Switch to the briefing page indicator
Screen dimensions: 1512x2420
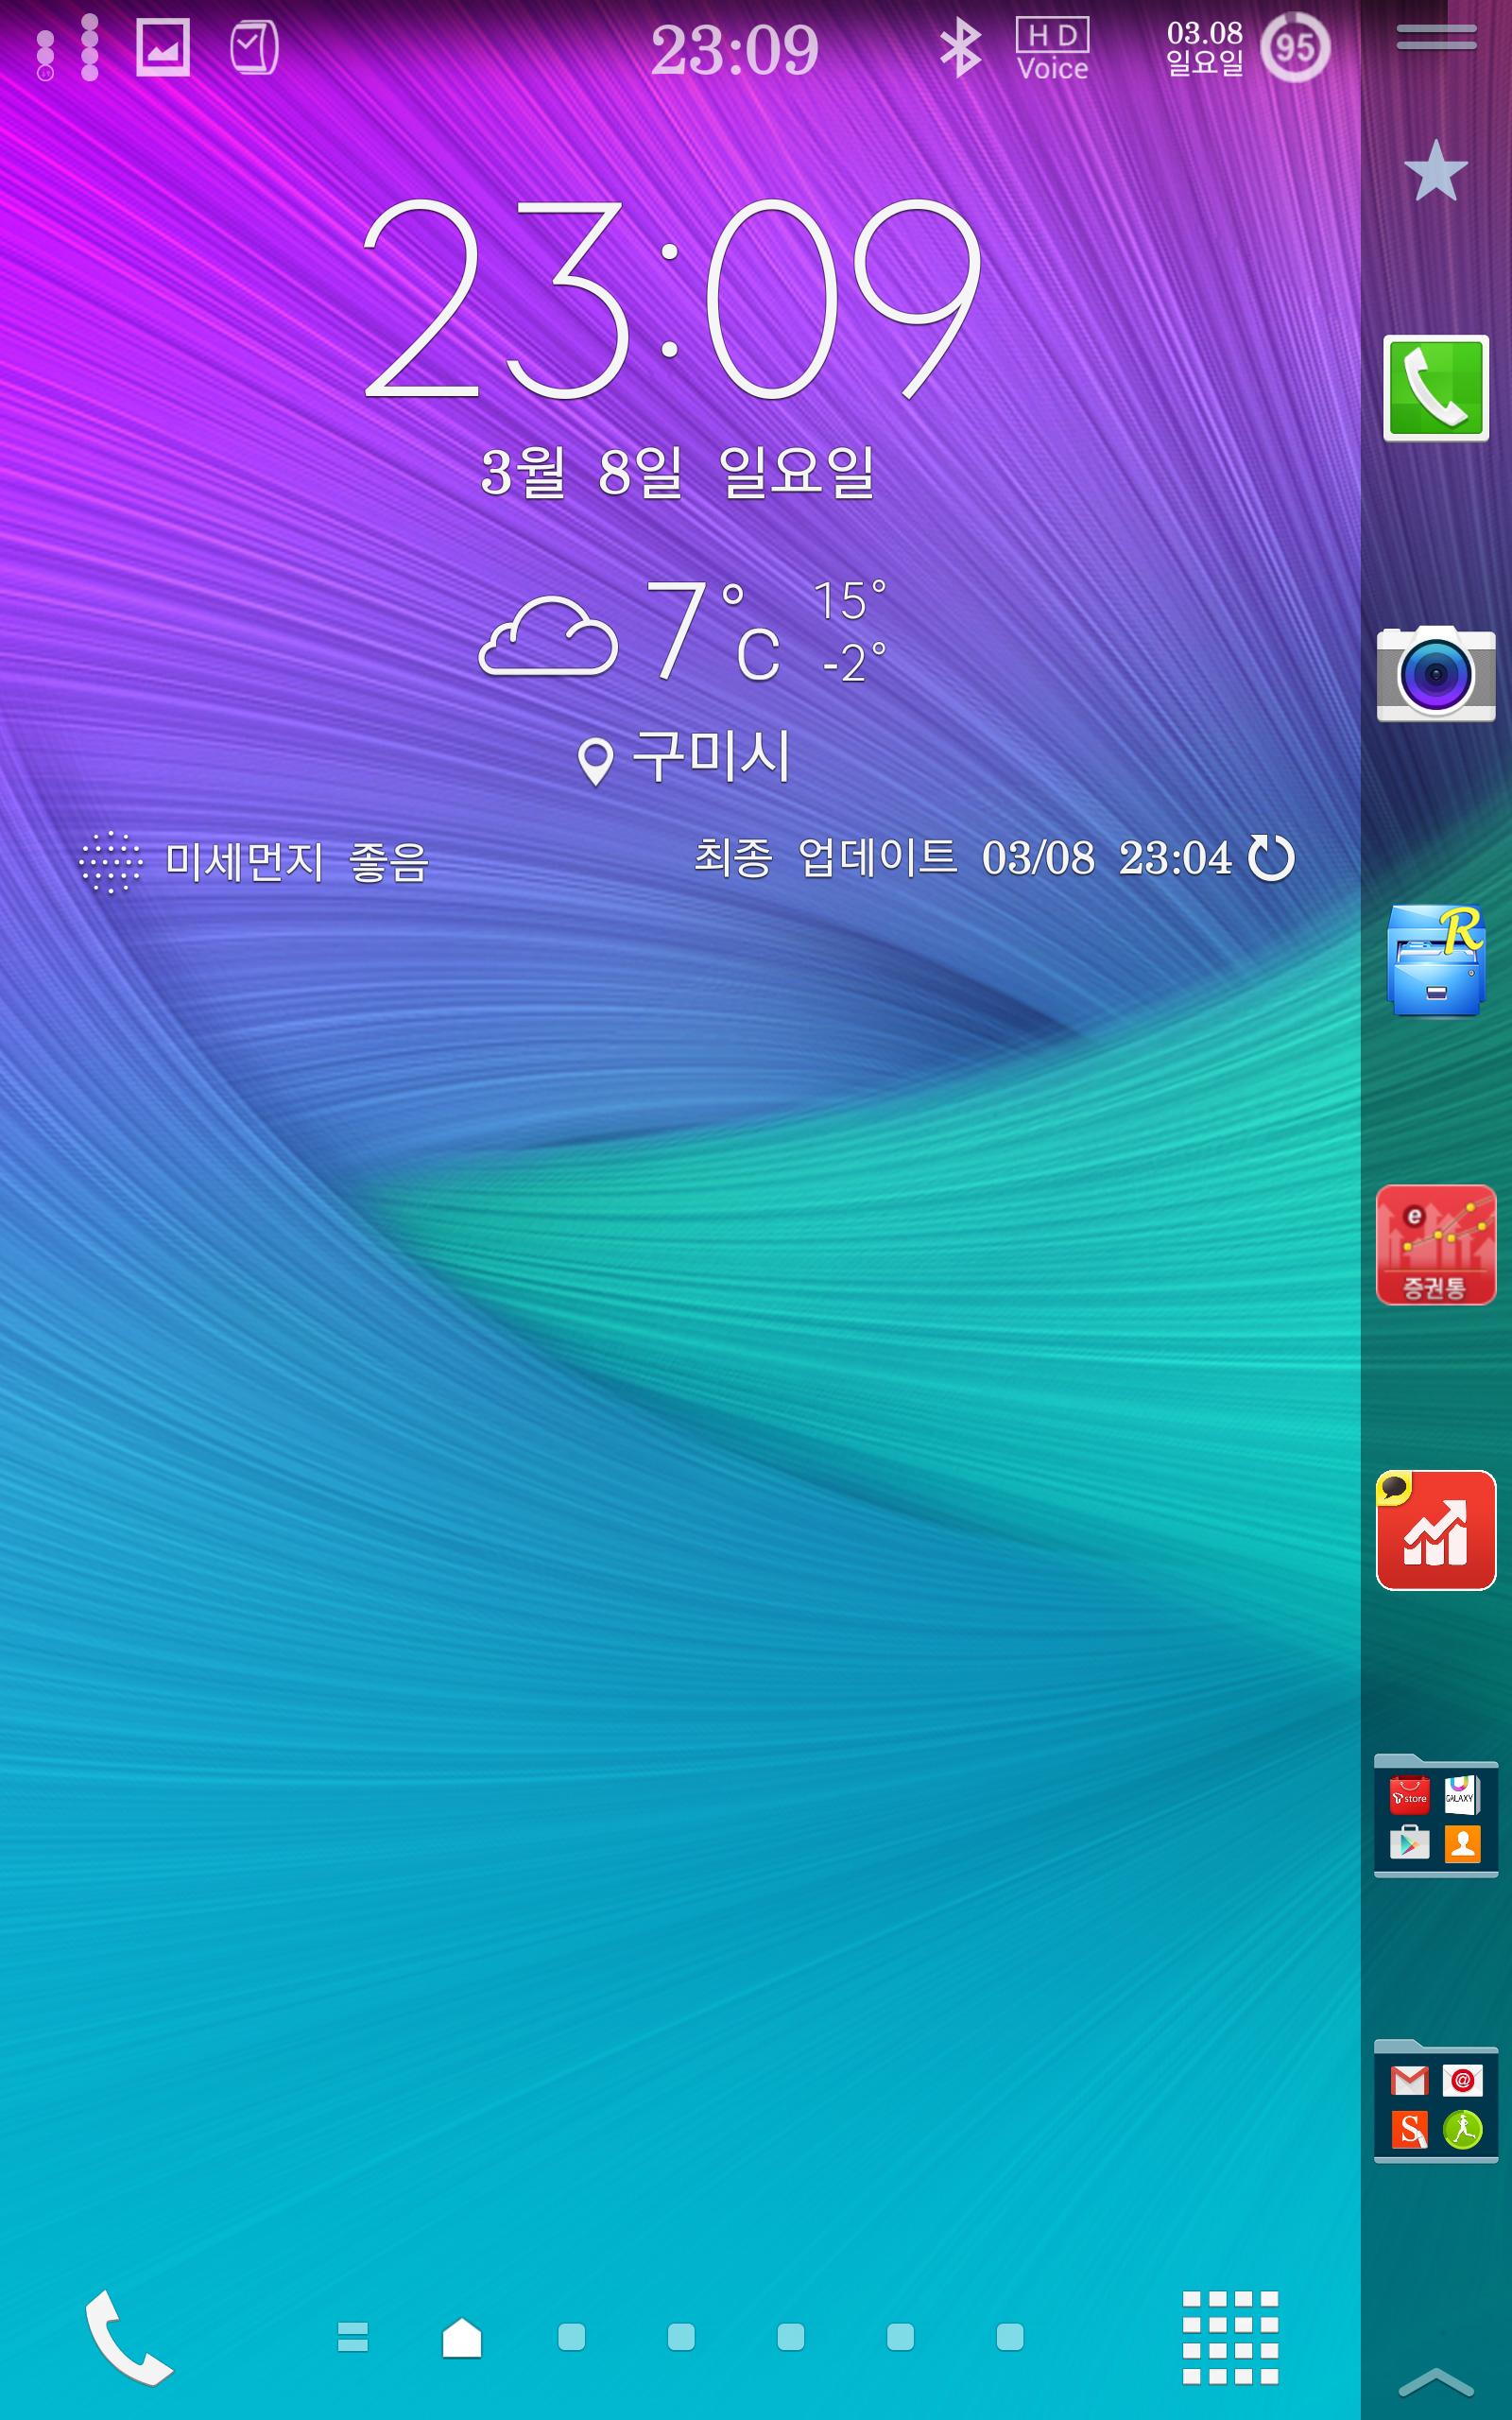pyautogui.click(x=353, y=2337)
